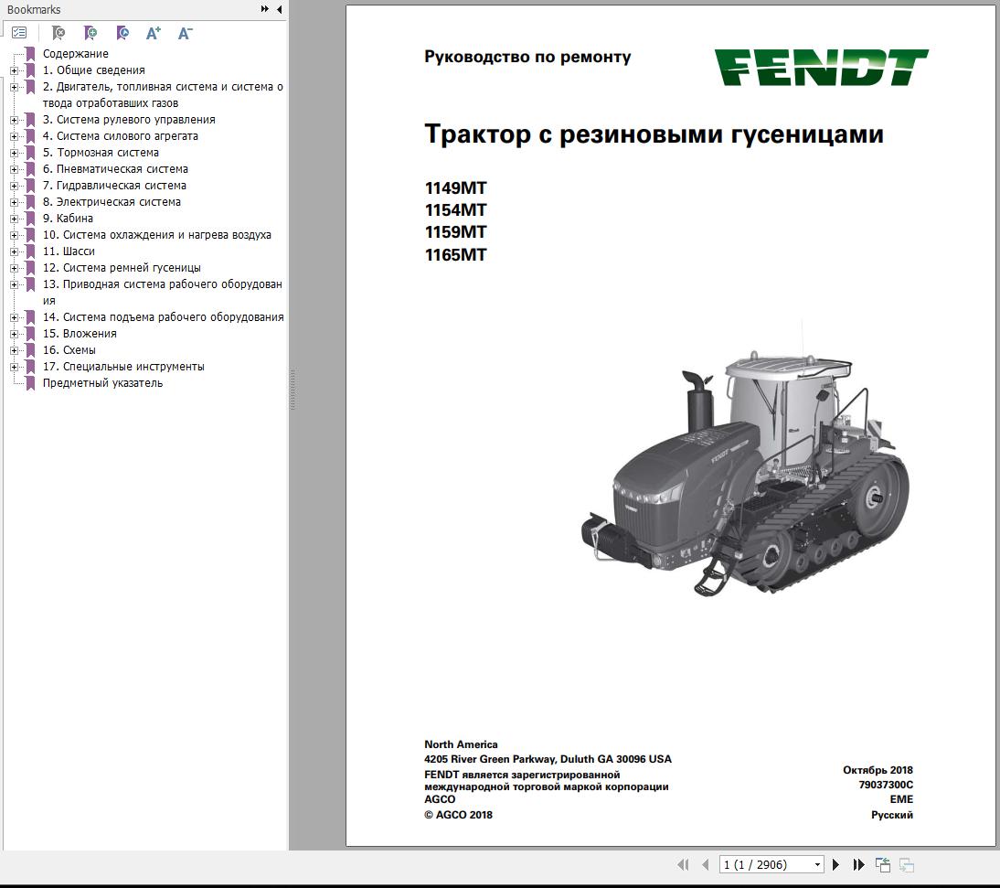Expand bookmark 6. Пневматическая система
The height and width of the screenshot is (888, 1000).
(x=14, y=169)
